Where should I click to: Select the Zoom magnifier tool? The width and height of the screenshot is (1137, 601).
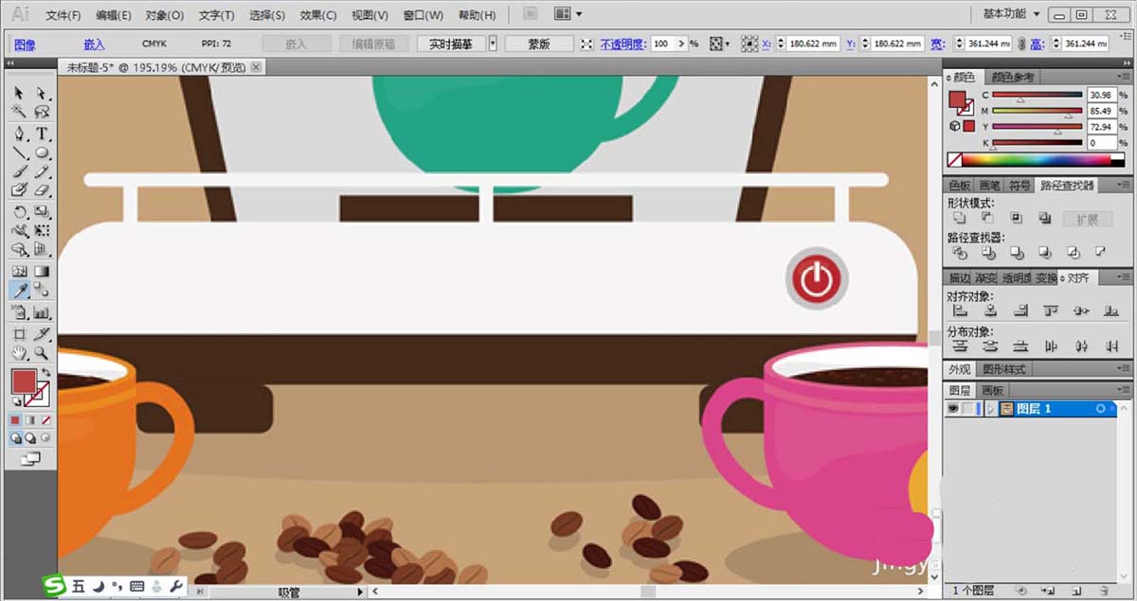tap(43, 353)
